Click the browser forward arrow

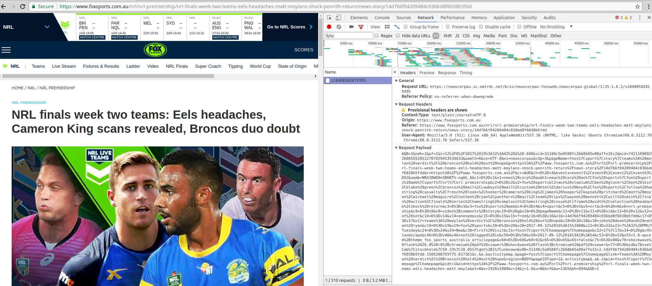pos(13,6)
